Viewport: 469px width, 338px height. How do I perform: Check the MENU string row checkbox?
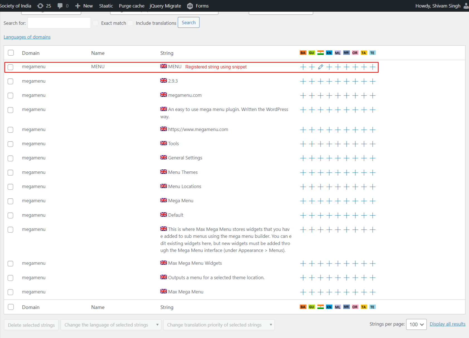pyautogui.click(x=11, y=67)
